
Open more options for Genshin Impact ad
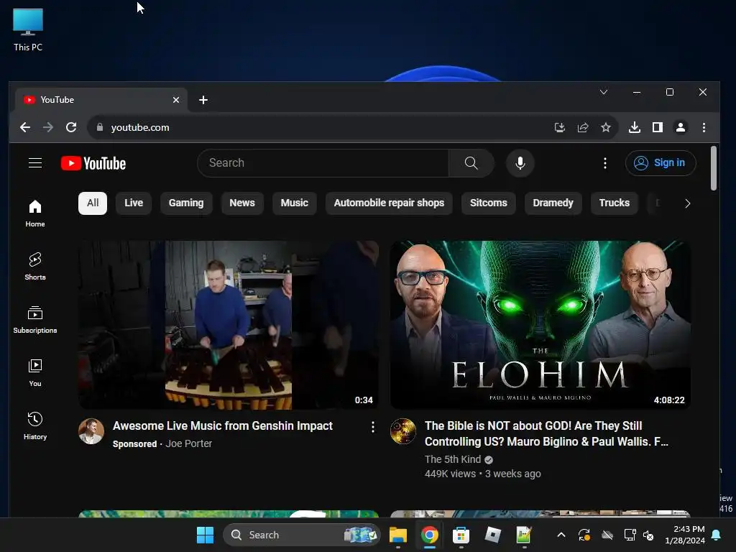(x=373, y=427)
